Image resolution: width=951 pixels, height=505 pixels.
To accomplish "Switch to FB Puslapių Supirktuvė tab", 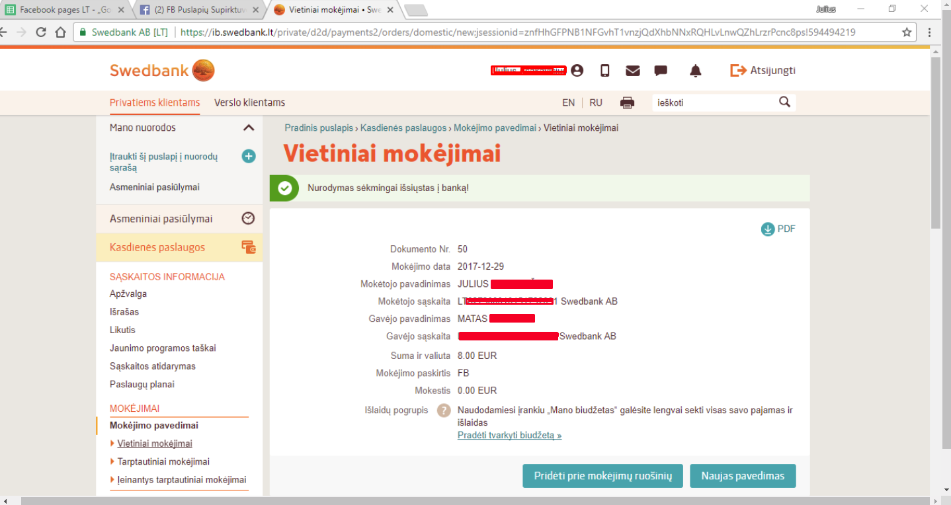I will pyautogui.click(x=198, y=10).
